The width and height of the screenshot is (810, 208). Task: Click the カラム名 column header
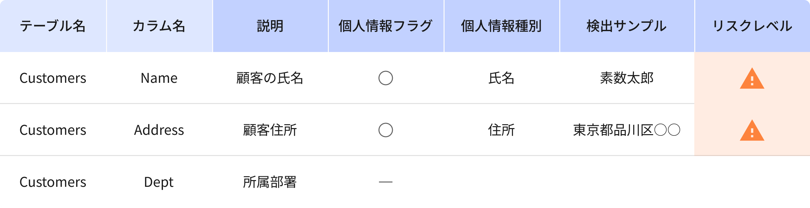(x=159, y=26)
